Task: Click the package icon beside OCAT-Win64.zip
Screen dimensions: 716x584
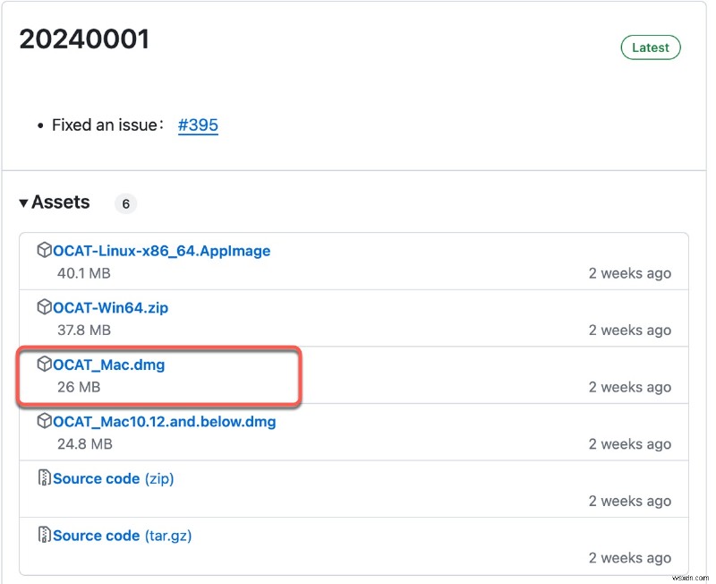Action: click(x=44, y=306)
